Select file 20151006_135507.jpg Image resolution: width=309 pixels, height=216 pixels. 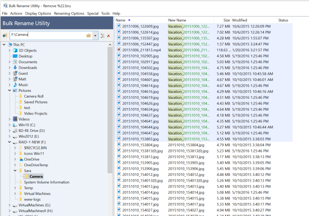point(140,38)
